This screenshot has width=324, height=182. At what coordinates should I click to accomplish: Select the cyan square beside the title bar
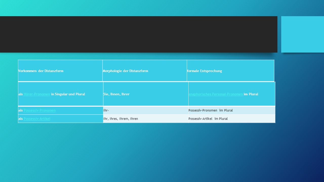[x=302, y=34]
